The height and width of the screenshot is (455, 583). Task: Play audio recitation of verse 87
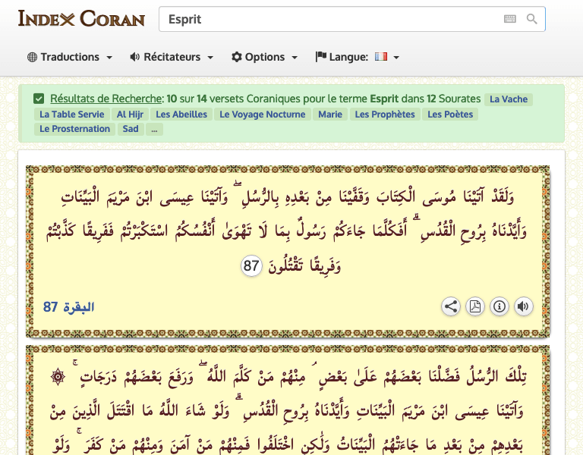(x=524, y=306)
